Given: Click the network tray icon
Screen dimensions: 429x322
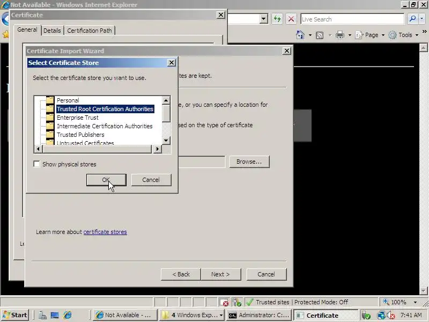Looking at the screenshot, I should (x=381, y=316).
